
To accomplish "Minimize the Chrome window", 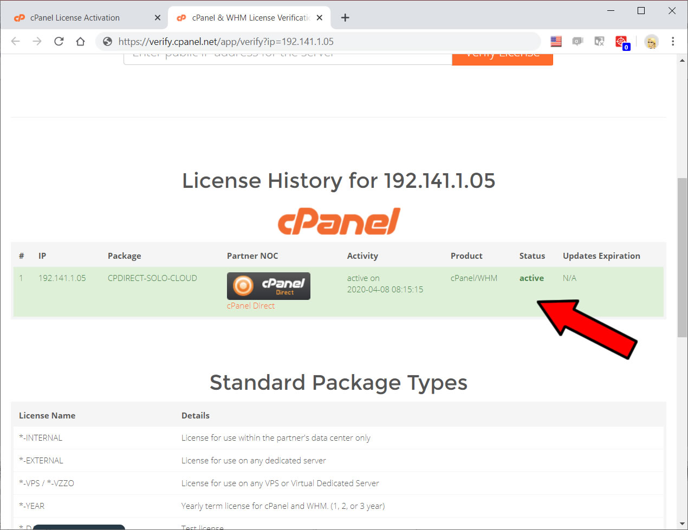I will pyautogui.click(x=611, y=10).
